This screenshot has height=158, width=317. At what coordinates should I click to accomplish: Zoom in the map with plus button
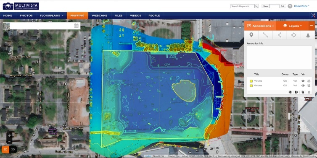coord(9,136)
